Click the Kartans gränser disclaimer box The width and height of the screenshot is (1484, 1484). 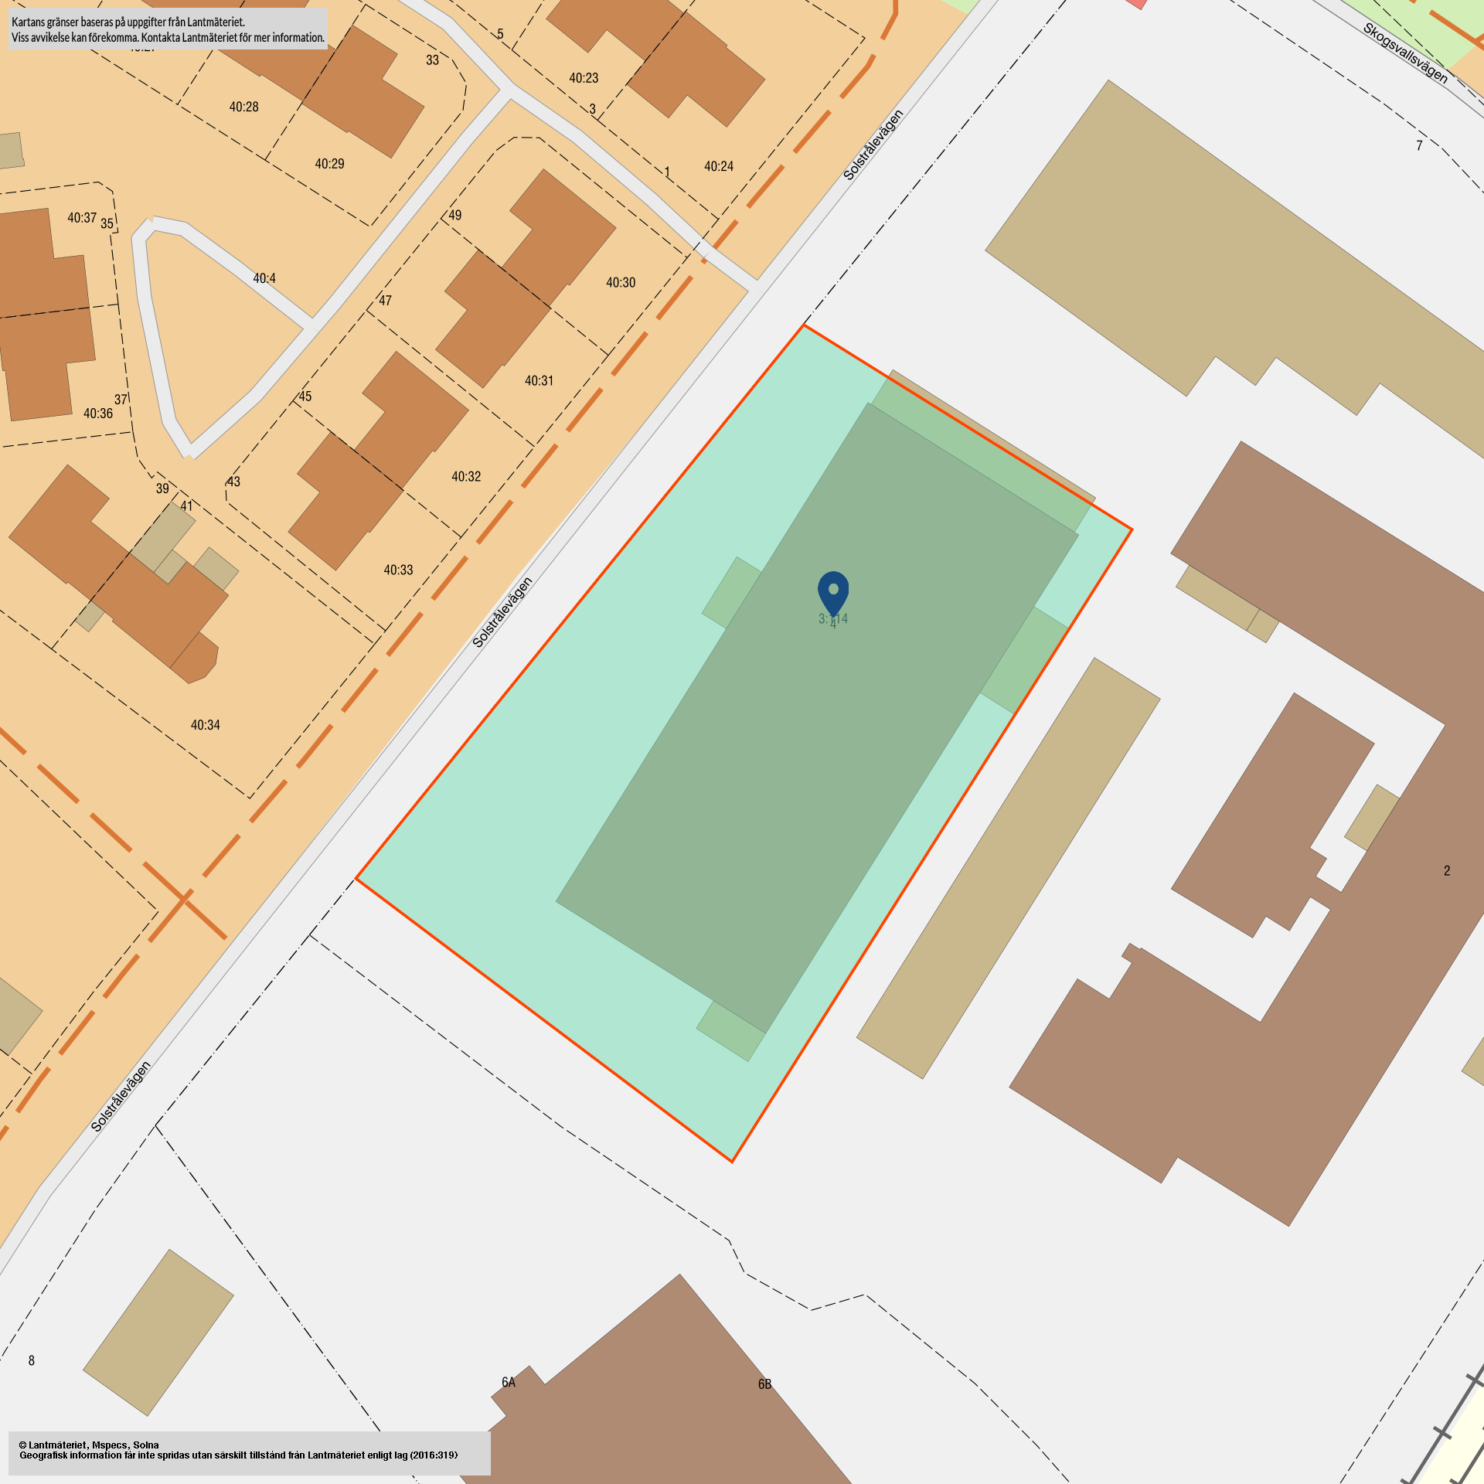pos(168,29)
